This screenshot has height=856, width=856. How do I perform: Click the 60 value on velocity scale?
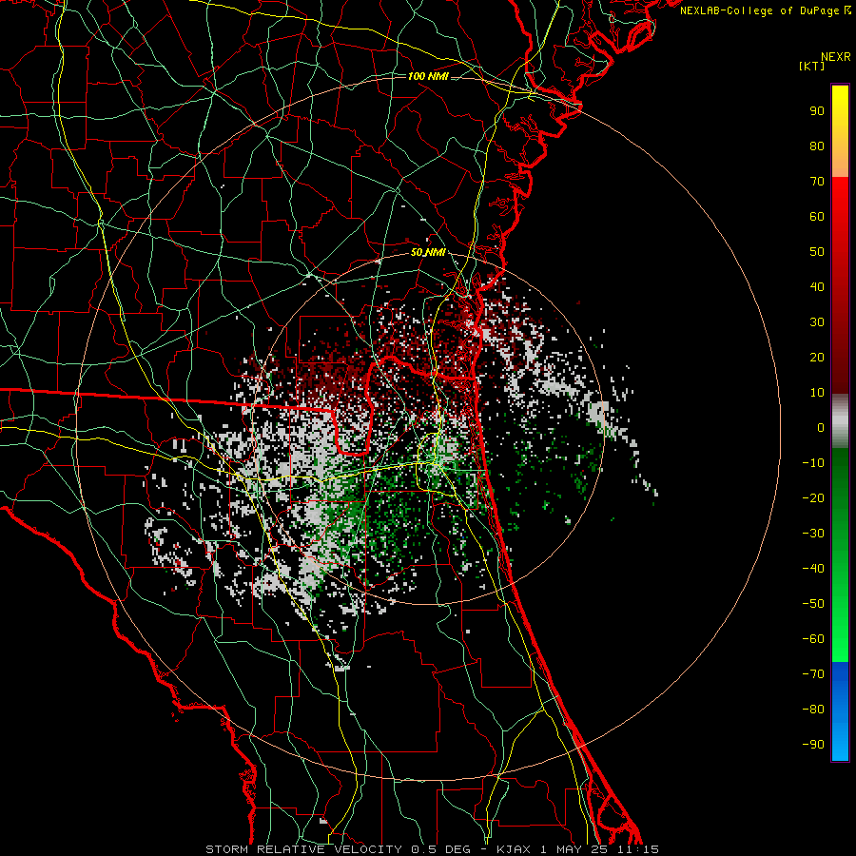pos(817,217)
